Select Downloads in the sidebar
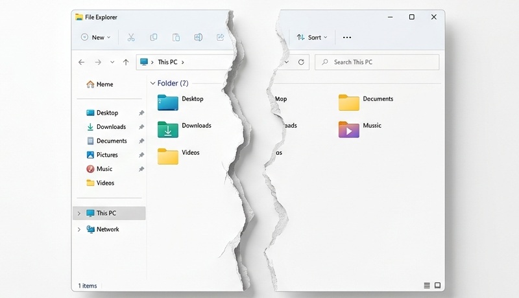This screenshot has width=519, height=298. tap(106, 127)
